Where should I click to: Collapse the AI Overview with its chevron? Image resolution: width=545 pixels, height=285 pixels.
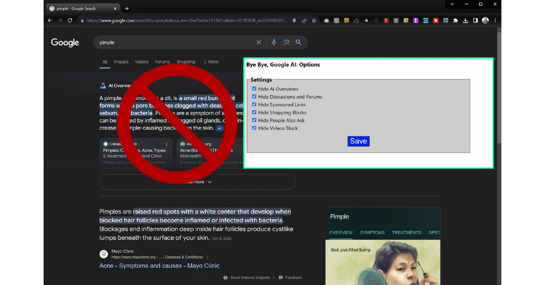pyautogui.click(x=219, y=128)
